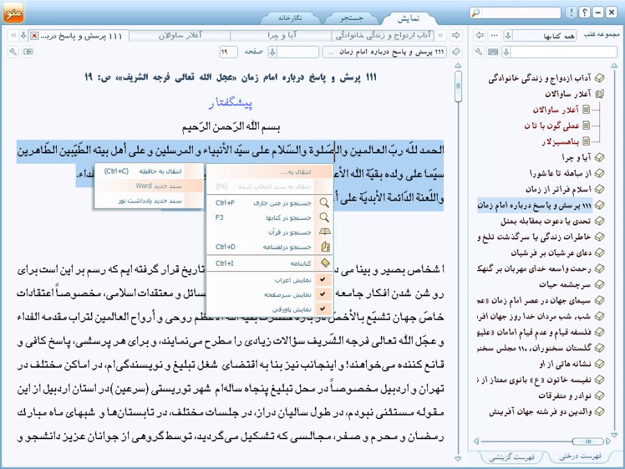Select آیا و چرا book in tree
Viewport: 625px width, 469px height.
pyautogui.click(x=576, y=157)
